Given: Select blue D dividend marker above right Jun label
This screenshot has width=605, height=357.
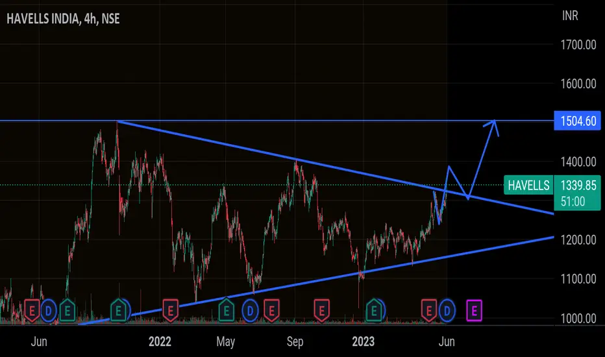Looking at the screenshot, I should tap(447, 310).
